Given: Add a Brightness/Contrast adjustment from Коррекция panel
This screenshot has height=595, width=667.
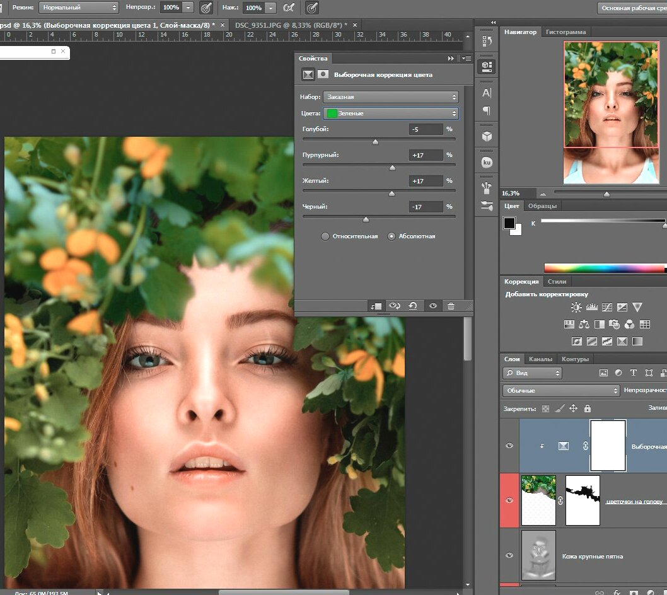Looking at the screenshot, I should pos(576,308).
